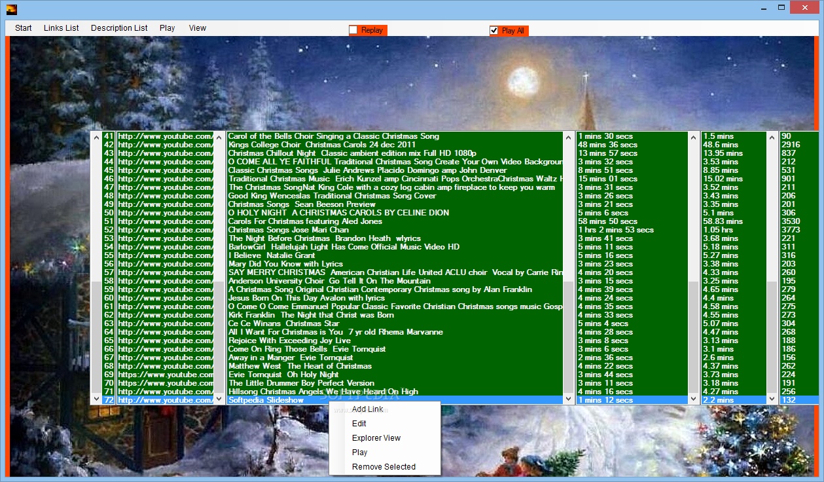Uncheck the Play All checkbox
Viewport: 824px width, 482px height.
(x=494, y=31)
